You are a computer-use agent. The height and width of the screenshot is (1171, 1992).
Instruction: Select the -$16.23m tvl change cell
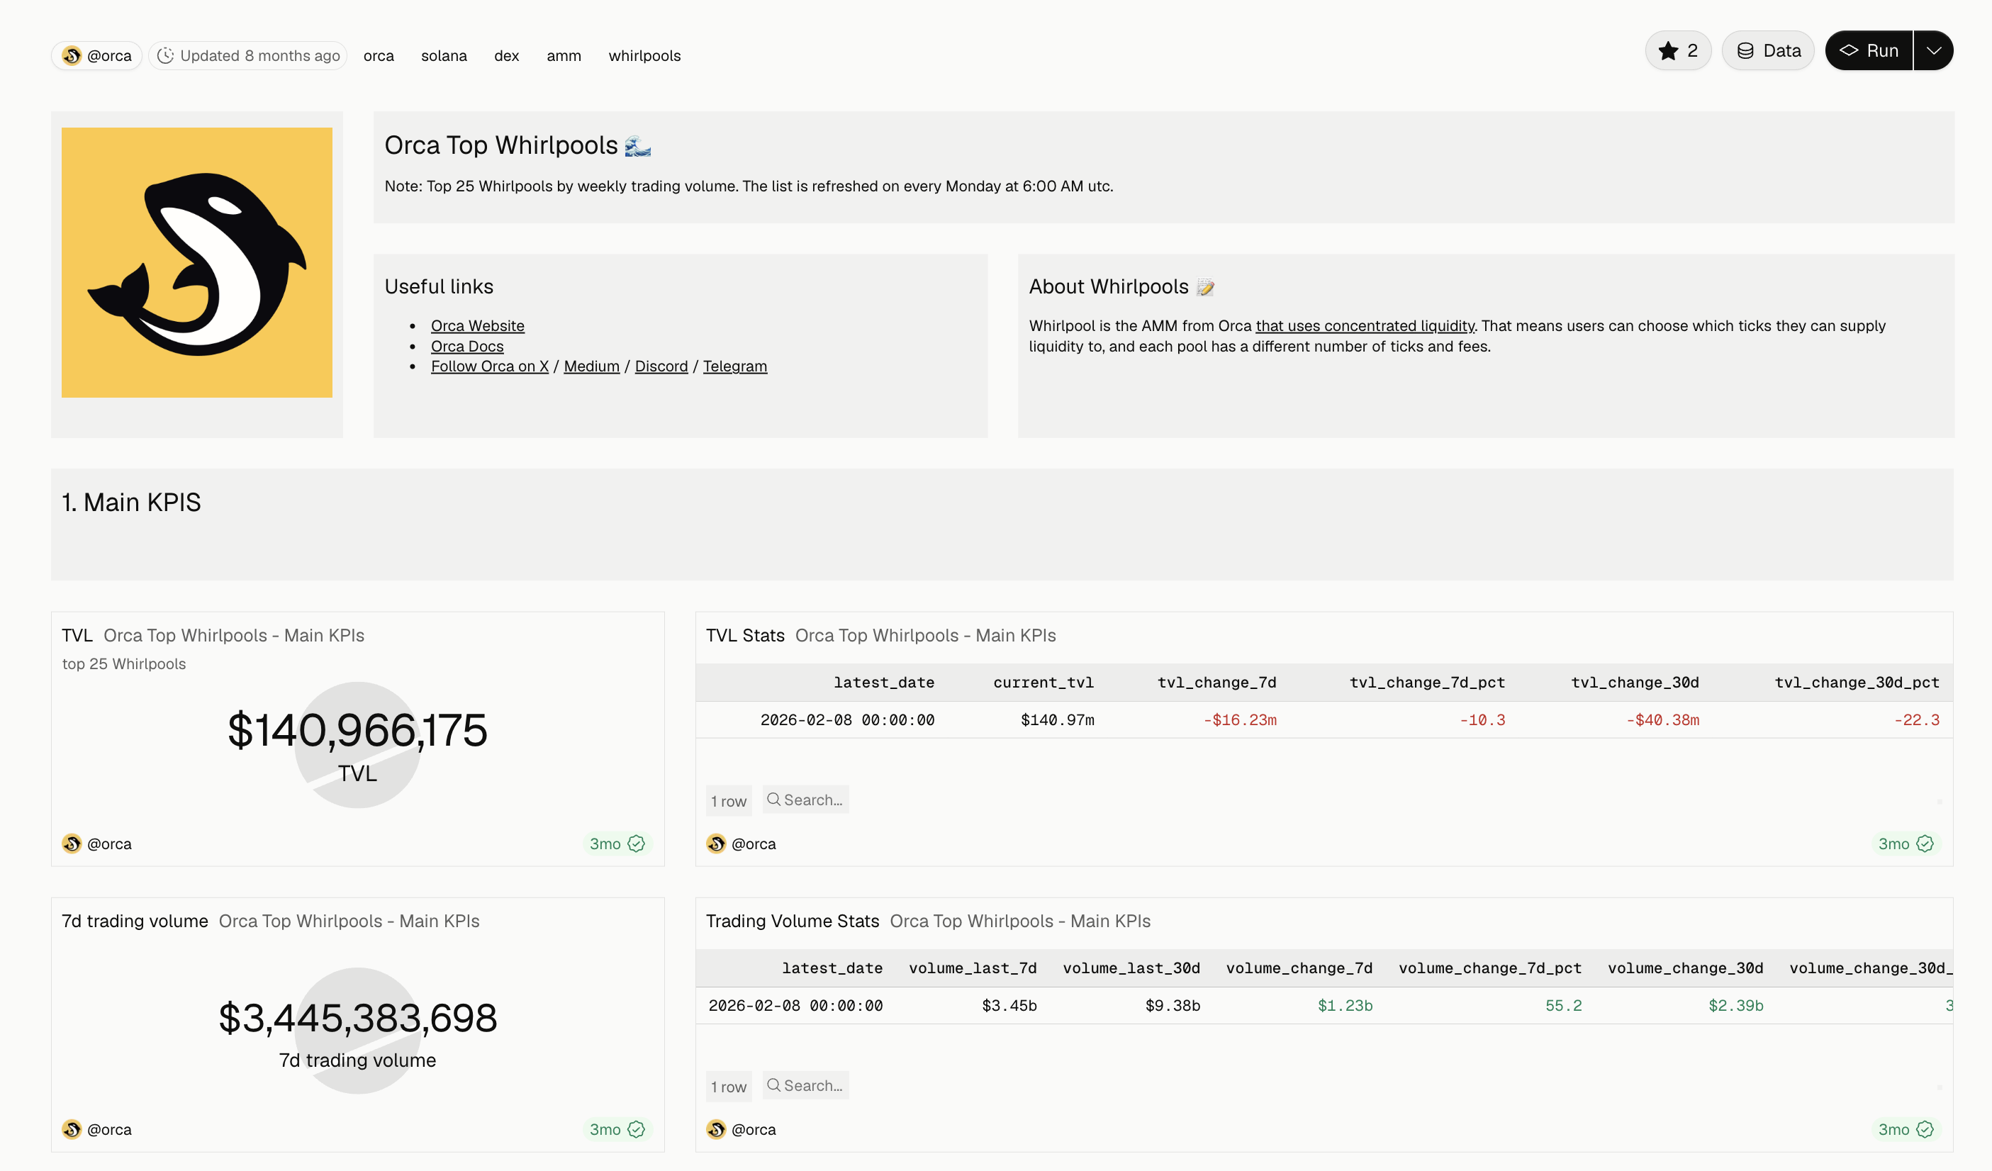[x=1239, y=721]
